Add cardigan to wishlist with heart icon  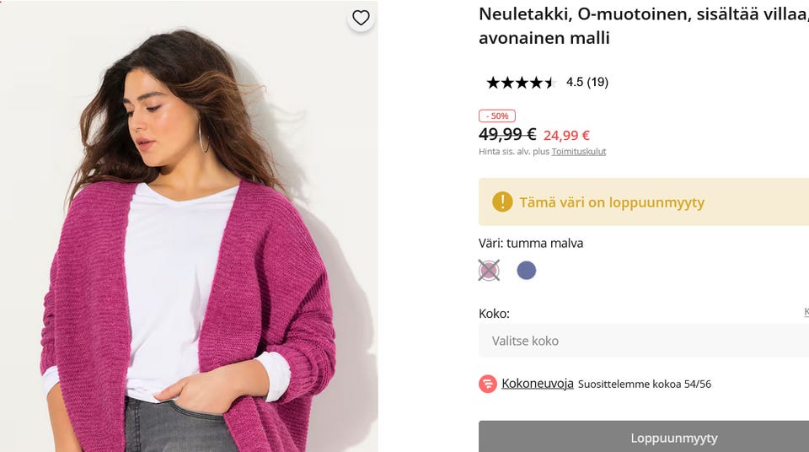(361, 18)
